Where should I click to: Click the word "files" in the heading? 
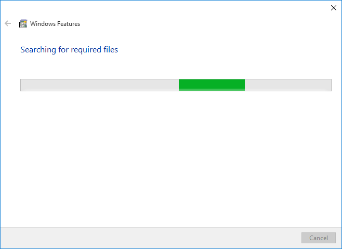click(x=110, y=50)
